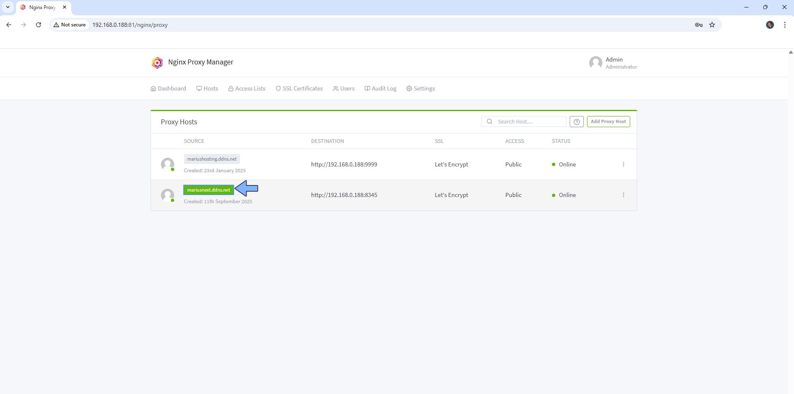Reload the page with refresh icon

click(x=38, y=25)
